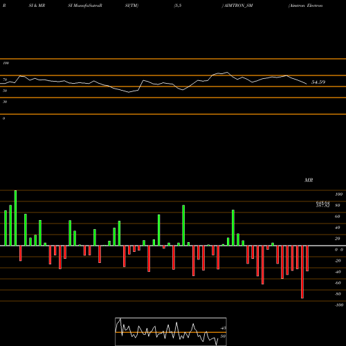The width and height of the screenshot is (346, 346).
Task: Click the '50' label in mini chart
Action: (223, 336)
